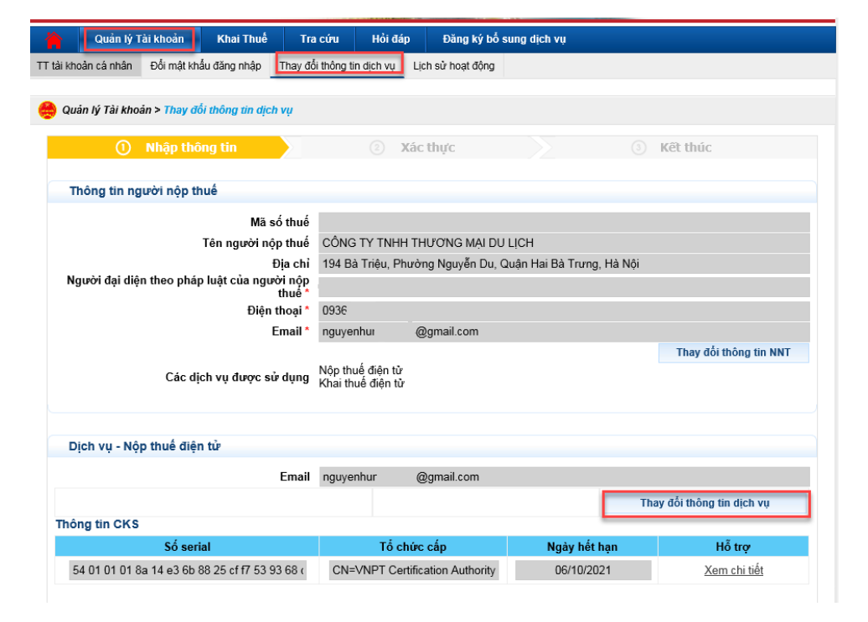This screenshot has width=868, height=622.
Task: Click the national emblem icon in breadcrumb
Action: click(x=49, y=111)
